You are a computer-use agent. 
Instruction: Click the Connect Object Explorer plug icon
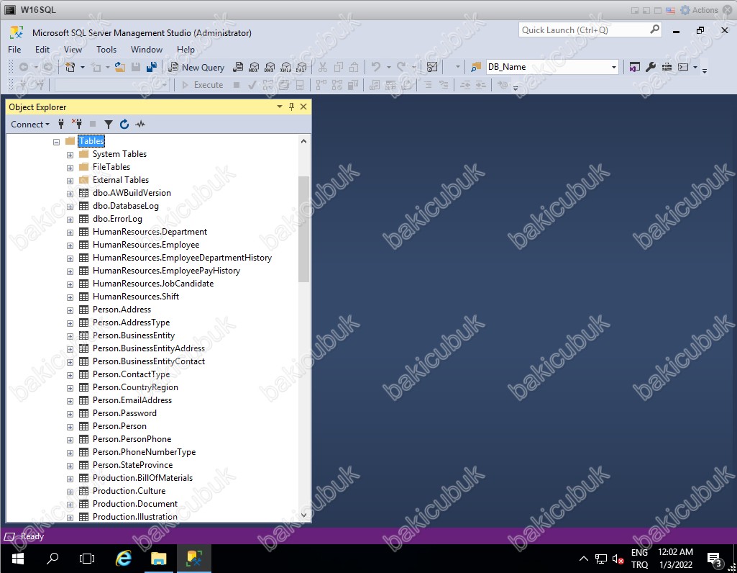point(61,125)
